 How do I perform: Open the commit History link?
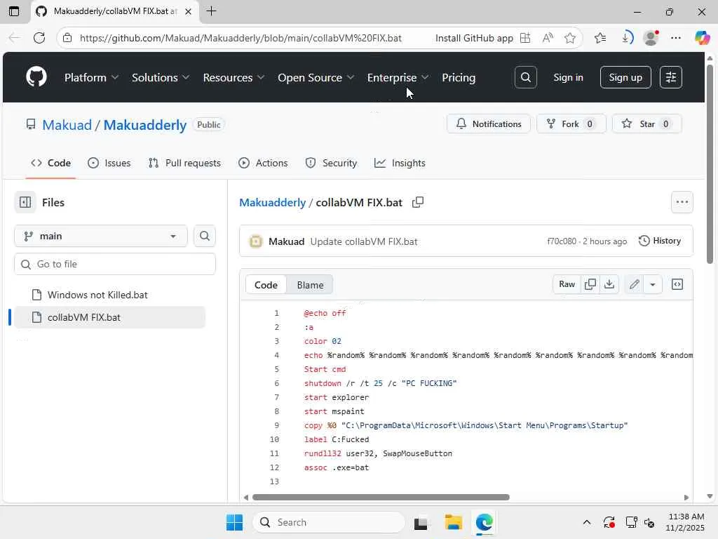(660, 241)
